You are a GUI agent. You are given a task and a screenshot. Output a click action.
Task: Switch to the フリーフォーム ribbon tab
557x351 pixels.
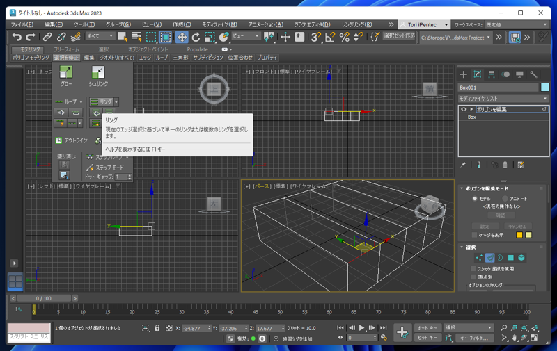click(x=66, y=49)
